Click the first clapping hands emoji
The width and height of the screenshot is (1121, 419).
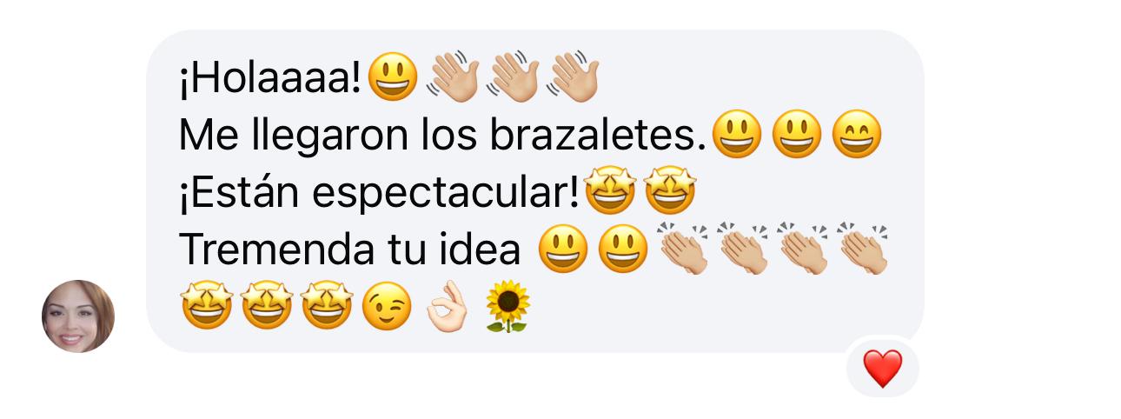(x=683, y=250)
